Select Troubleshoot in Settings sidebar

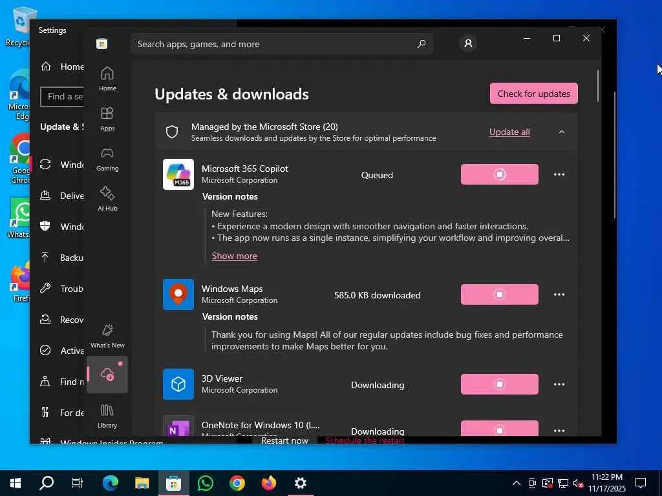(x=61, y=289)
